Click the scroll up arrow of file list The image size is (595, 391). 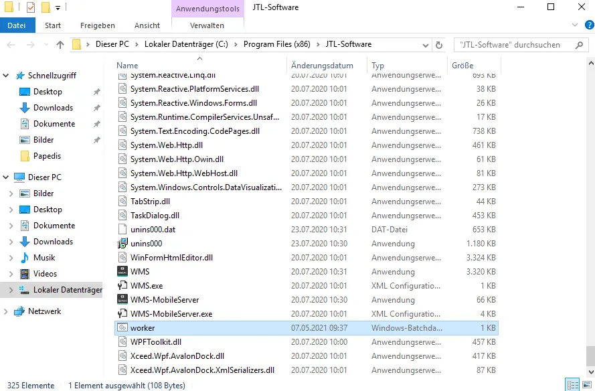point(590,64)
